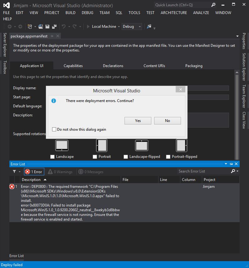The image size is (249, 268).
Task: Close the package.appxmanifest document tab
Action: pos(58,36)
